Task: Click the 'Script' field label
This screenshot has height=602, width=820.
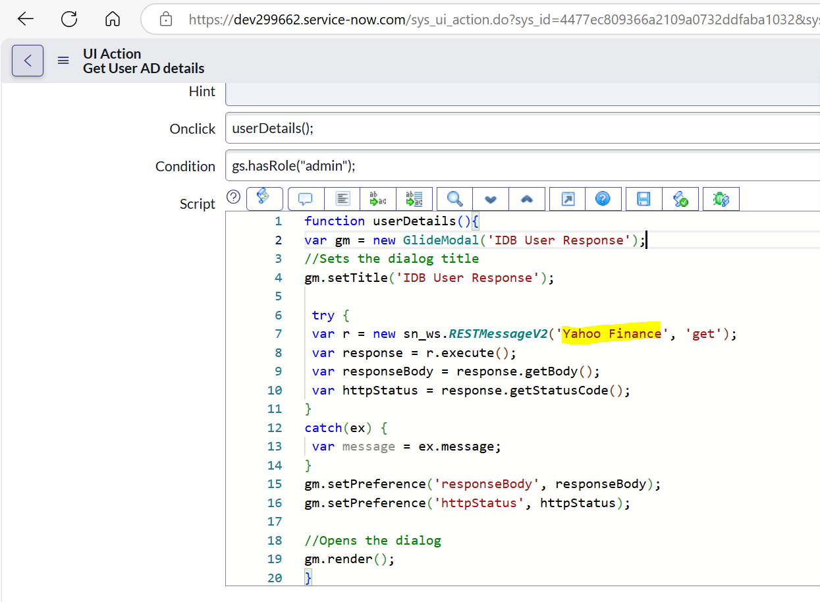Action: click(198, 204)
